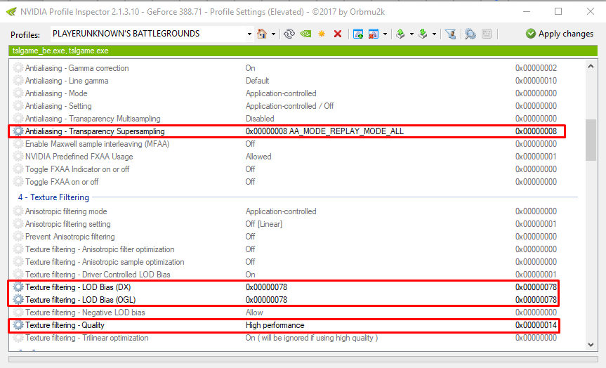Click the tslgame_be.exe, tslgame.exe green bar

pos(303,51)
